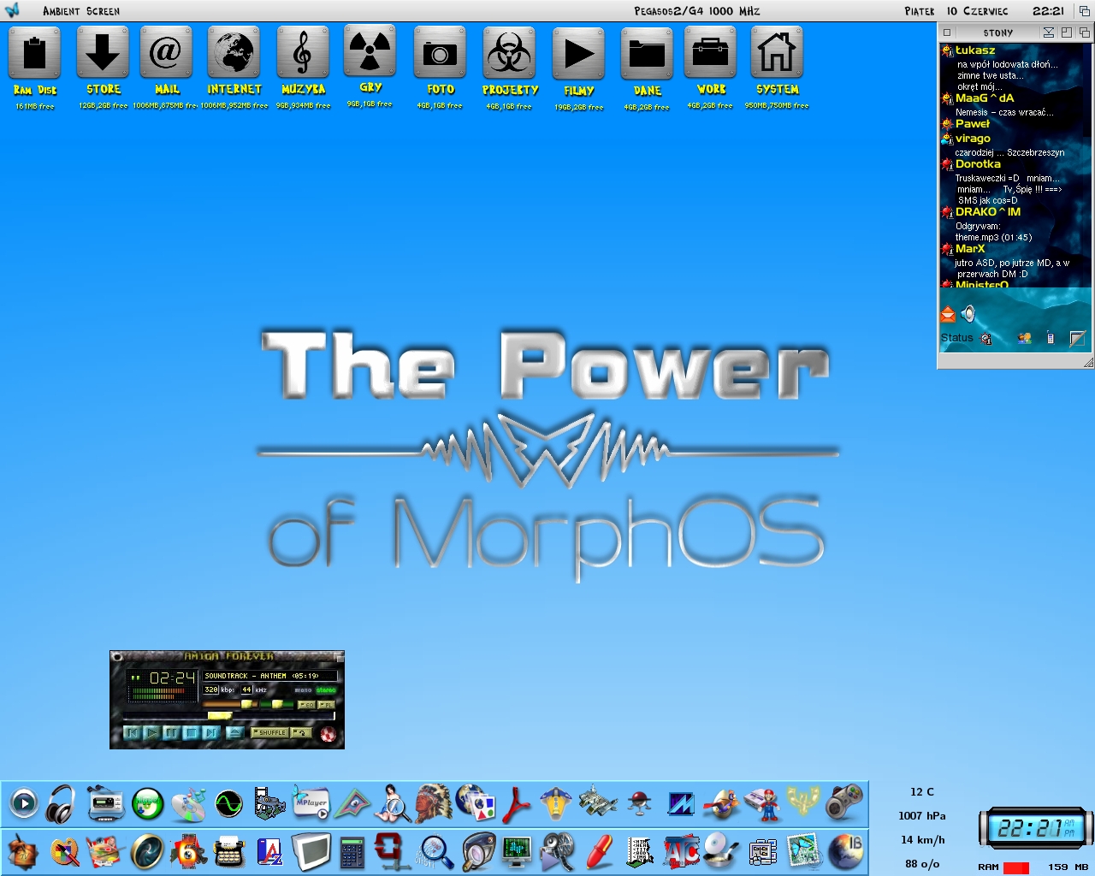Click the 02:24 elapsed time display
The image size is (1095, 876).
pos(172,678)
